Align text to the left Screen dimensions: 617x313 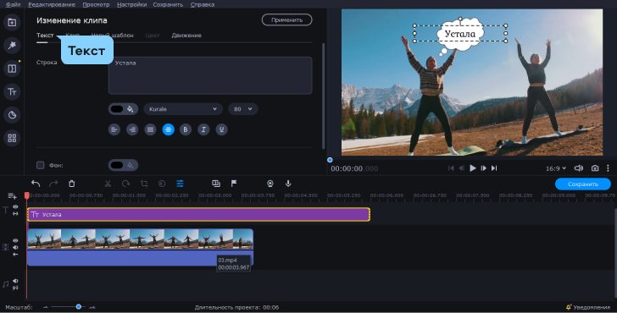(114, 129)
